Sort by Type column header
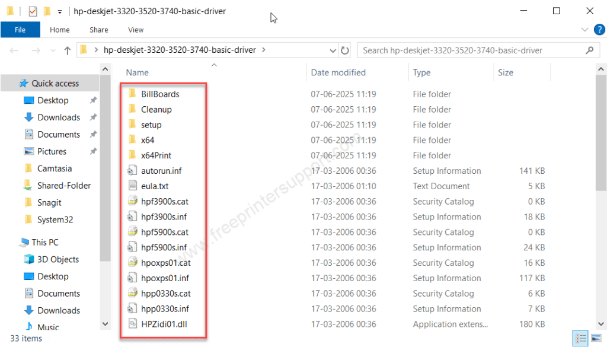 coord(421,73)
